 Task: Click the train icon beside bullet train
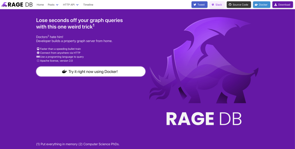pos(38,49)
